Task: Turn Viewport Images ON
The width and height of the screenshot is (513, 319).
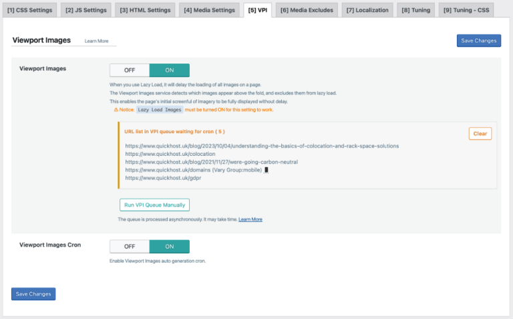Action: [x=170, y=70]
